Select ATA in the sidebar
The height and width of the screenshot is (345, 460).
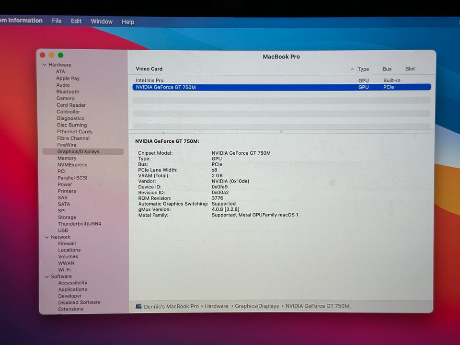pos(60,71)
